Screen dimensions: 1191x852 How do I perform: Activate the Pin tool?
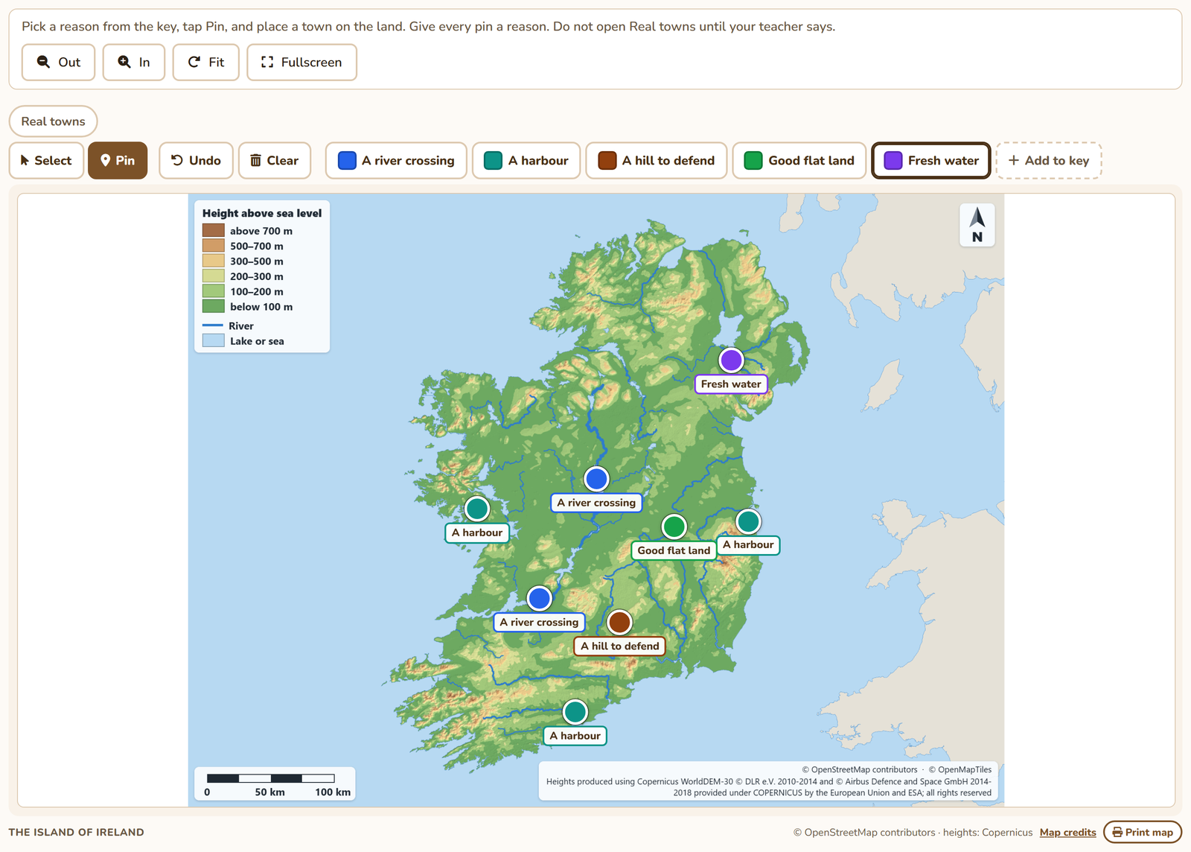coord(118,160)
